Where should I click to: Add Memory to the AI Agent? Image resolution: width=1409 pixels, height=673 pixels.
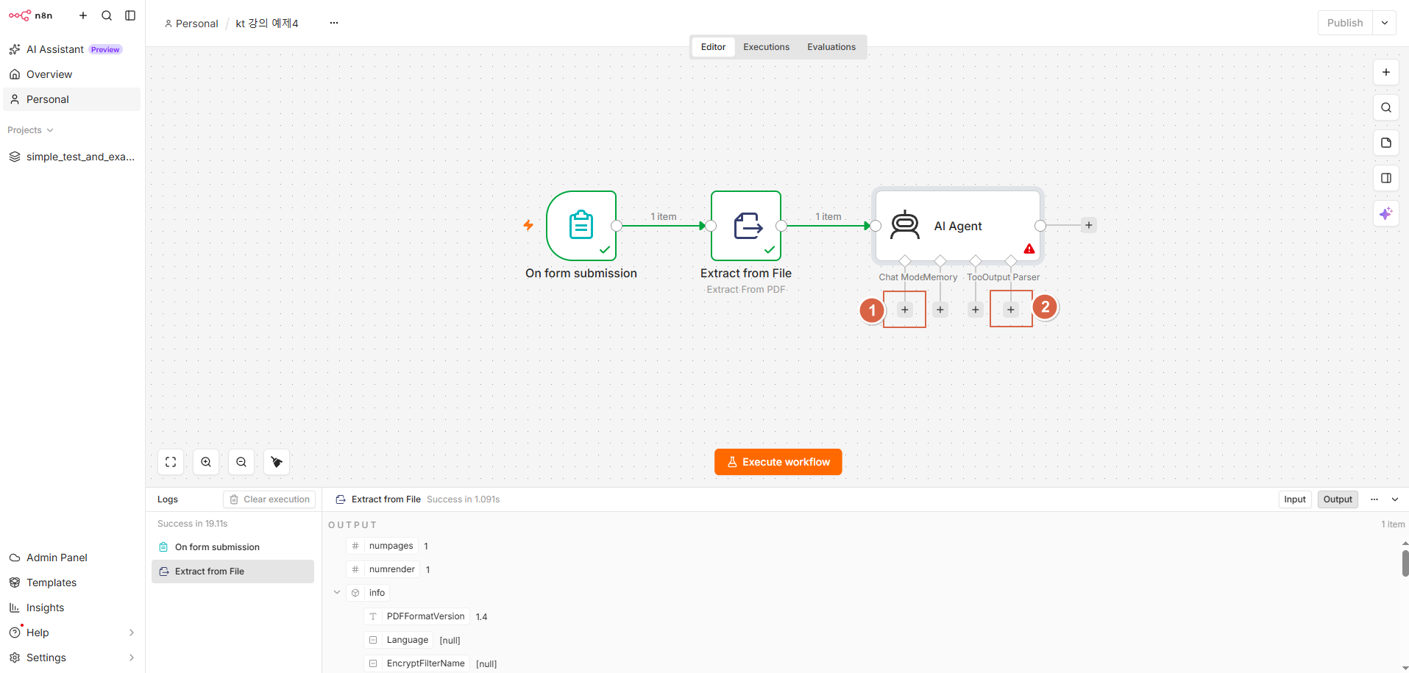coord(940,310)
